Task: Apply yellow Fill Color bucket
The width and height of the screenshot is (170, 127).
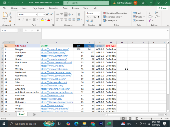Action: (42, 20)
